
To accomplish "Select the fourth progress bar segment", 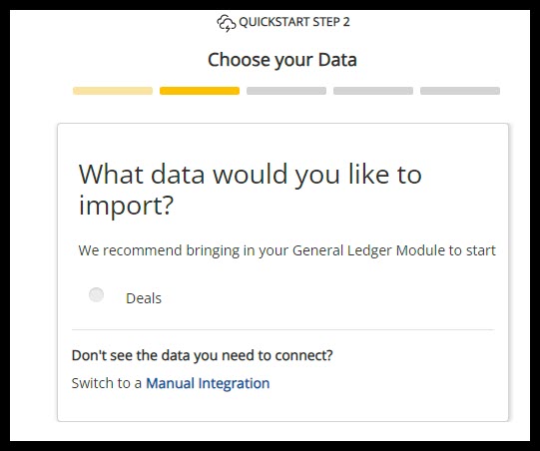I will [x=373, y=91].
